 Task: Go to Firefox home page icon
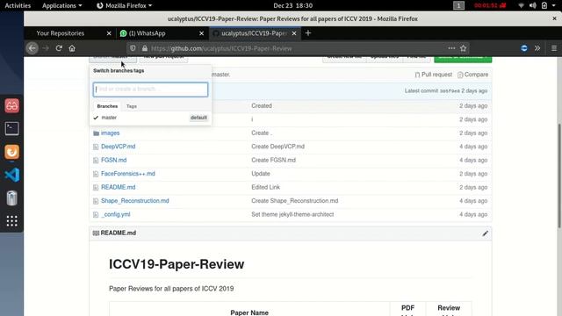pos(72,48)
